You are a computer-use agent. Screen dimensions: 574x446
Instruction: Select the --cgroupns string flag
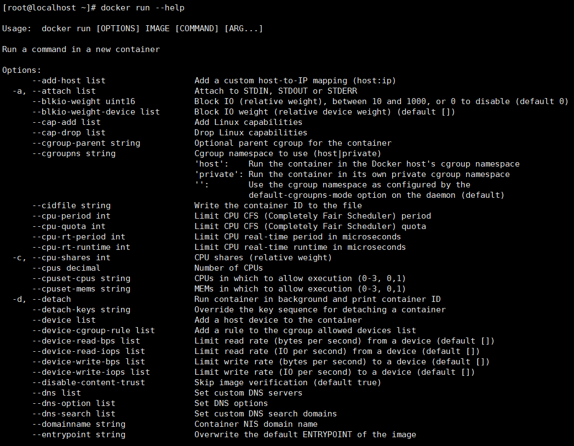pos(74,153)
